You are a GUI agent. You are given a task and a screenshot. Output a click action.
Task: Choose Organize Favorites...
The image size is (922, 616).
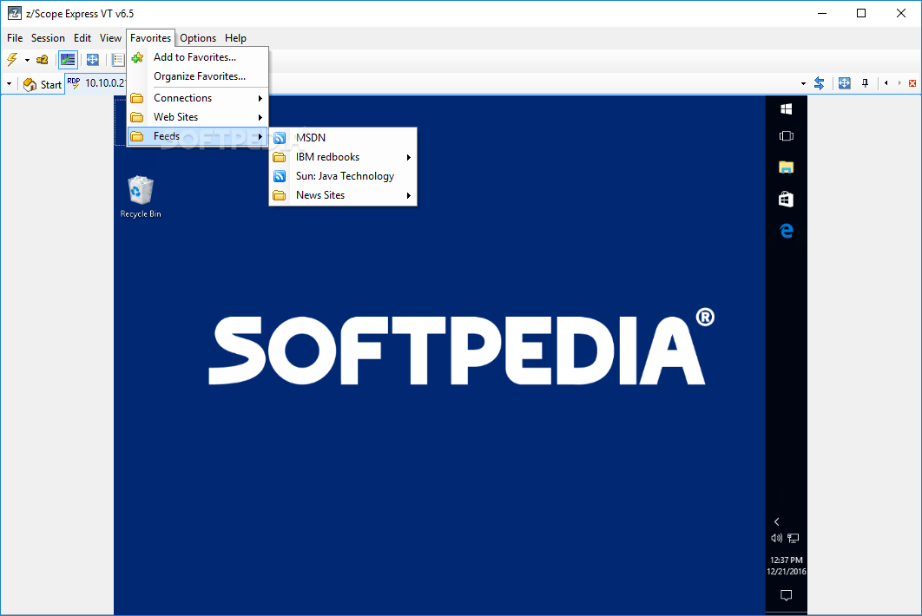coord(198,76)
